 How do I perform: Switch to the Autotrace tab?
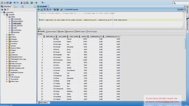click(69, 32)
